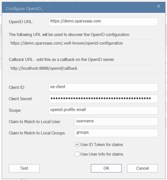Click the Callback URL instruction text
Image resolution: width=167 pixels, height=180 pixels.
pyautogui.click(x=62, y=60)
